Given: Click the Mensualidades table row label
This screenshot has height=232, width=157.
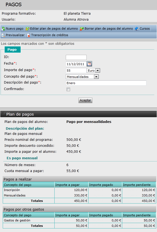Looking at the screenshot, I should [x=15, y=195].
